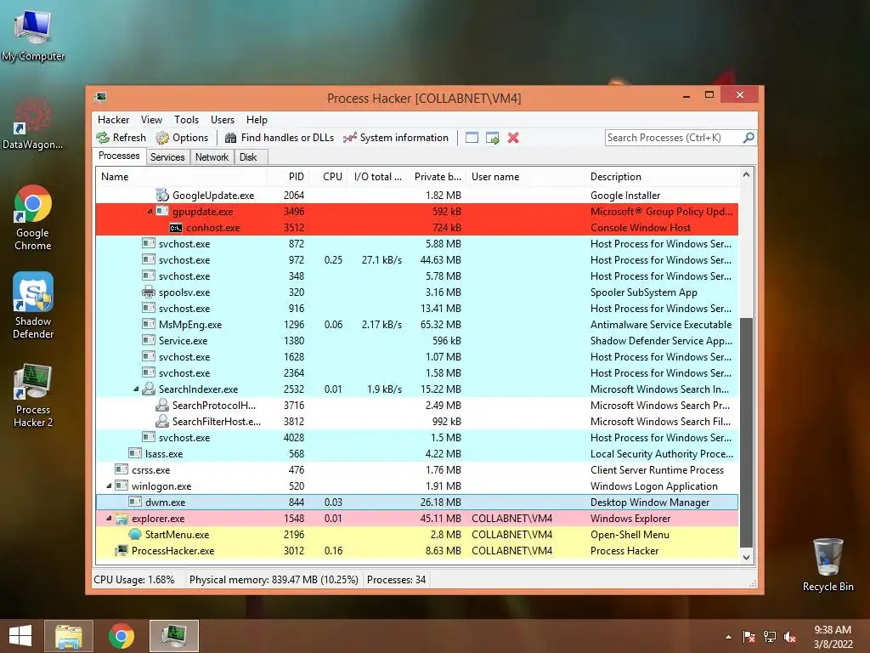Select the lsass.exe process row

pyautogui.click(x=417, y=454)
